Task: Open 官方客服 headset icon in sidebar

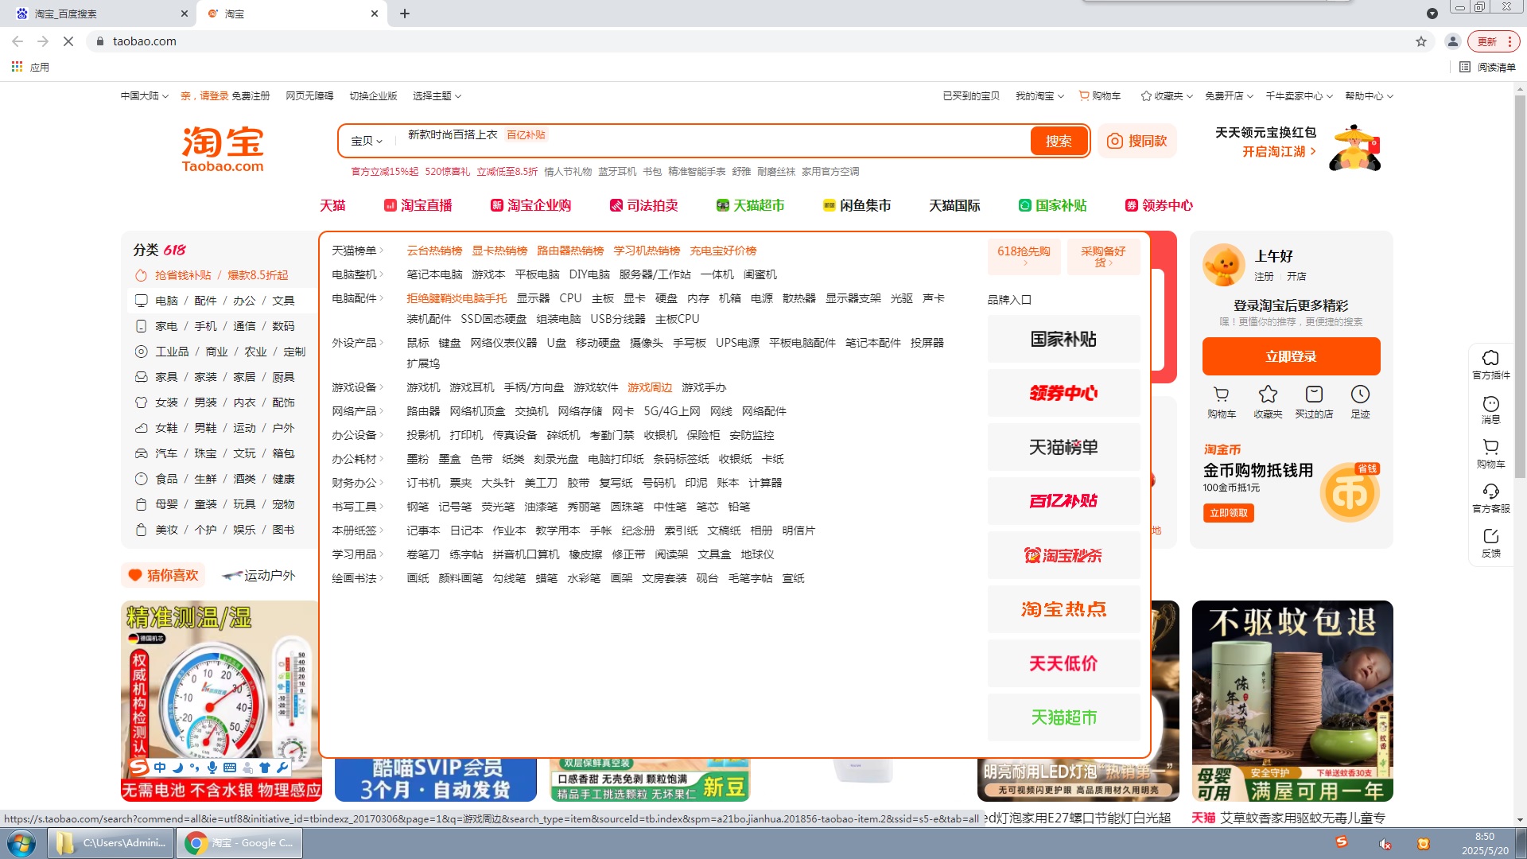Action: 1490,492
